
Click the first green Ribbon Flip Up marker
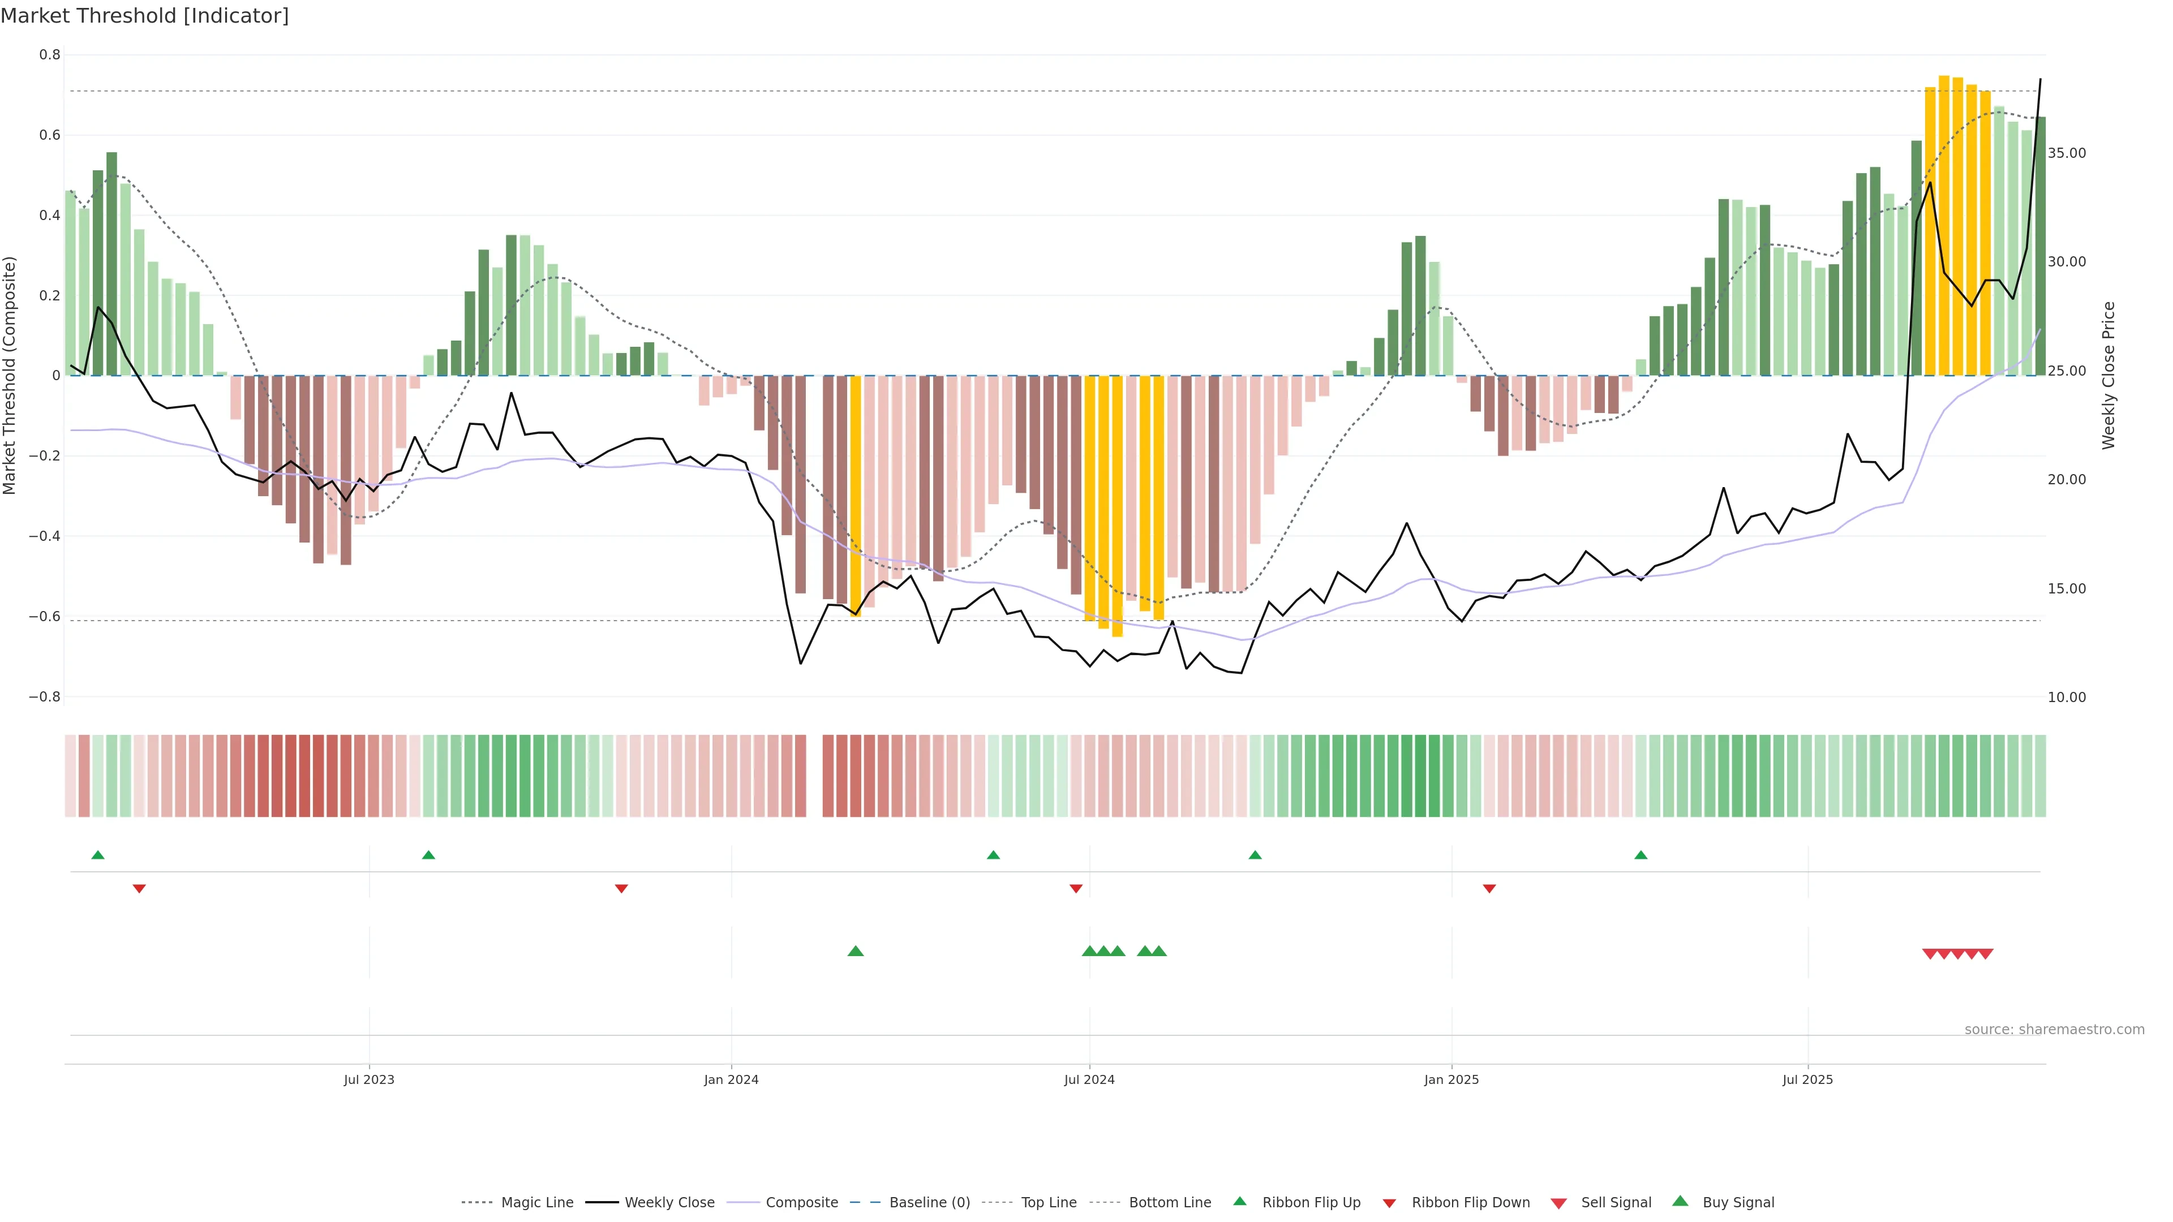point(98,855)
